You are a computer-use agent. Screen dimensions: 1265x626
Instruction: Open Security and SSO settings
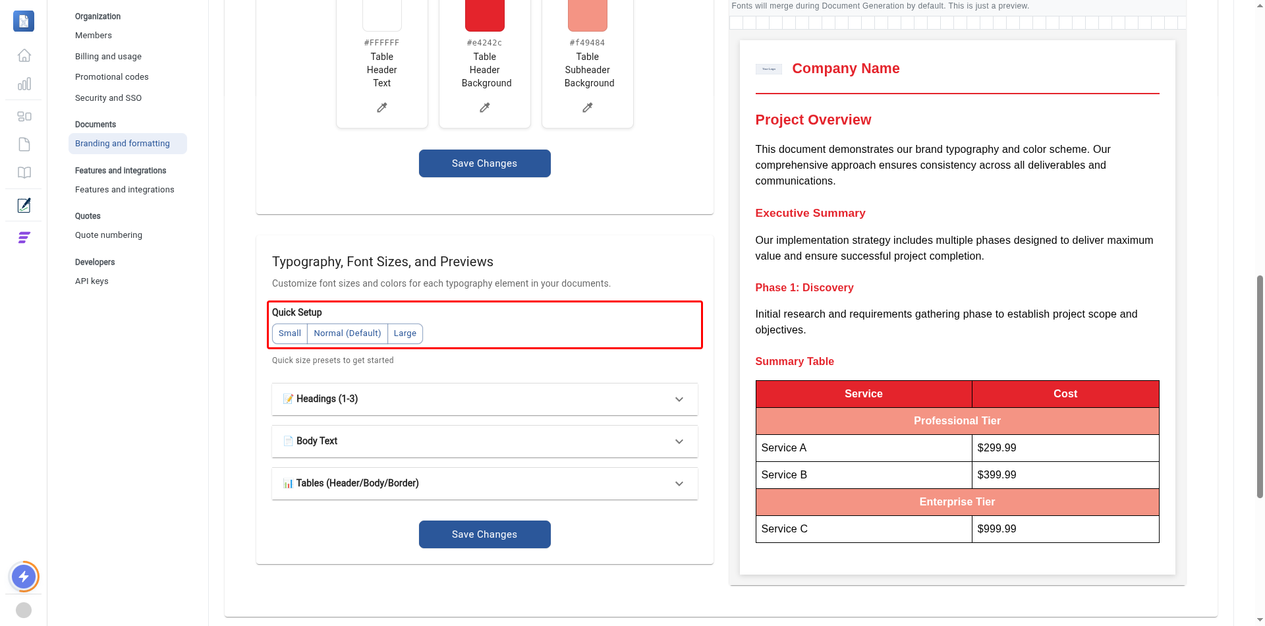[109, 98]
